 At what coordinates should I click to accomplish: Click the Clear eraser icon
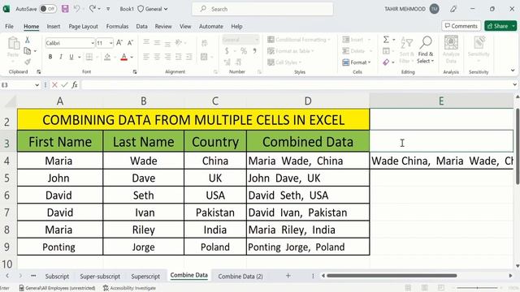[x=386, y=62]
